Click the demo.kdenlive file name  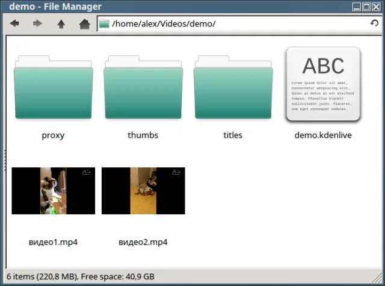pyautogui.click(x=323, y=135)
